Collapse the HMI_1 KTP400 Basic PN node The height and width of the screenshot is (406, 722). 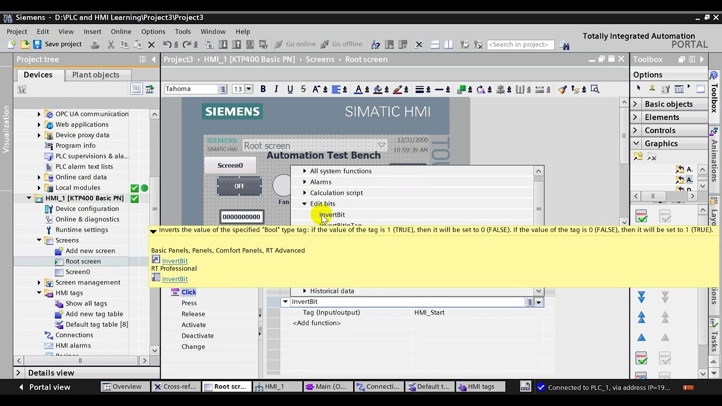pyautogui.click(x=29, y=198)
